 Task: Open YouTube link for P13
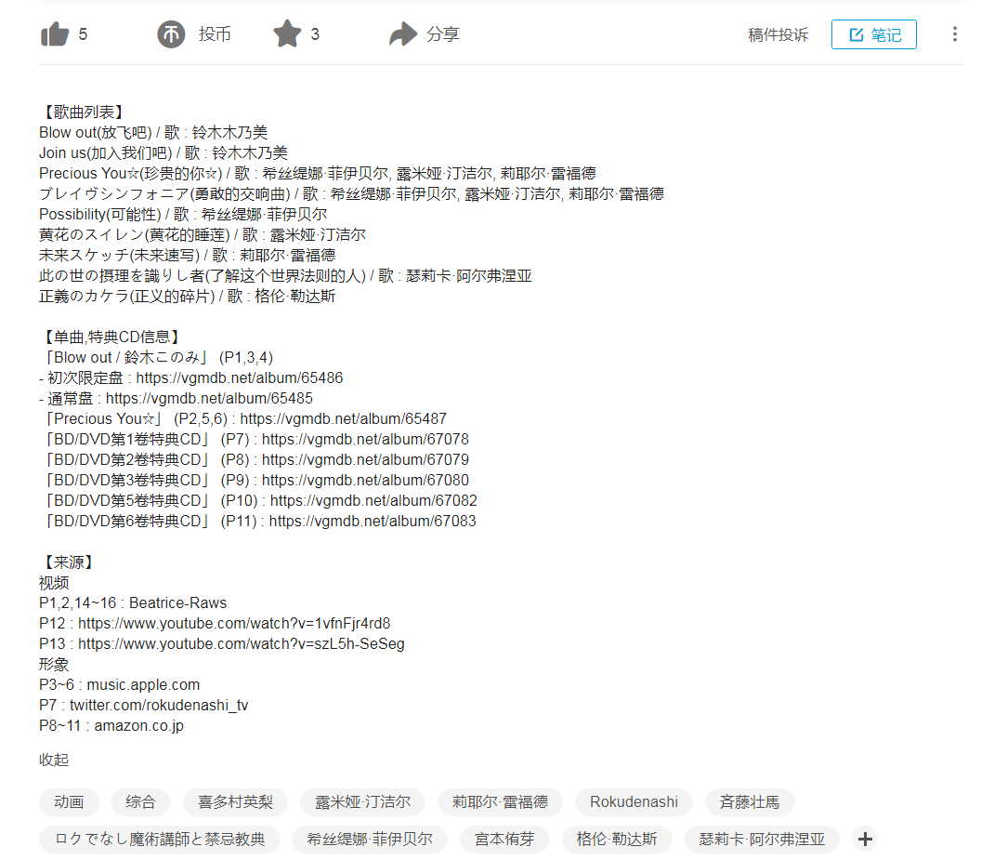pyautogui.click(x=241, y=644)
